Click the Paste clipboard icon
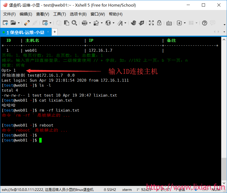This screenshot has width=227, height=193. pyautogui.click(x=67, y=23)
